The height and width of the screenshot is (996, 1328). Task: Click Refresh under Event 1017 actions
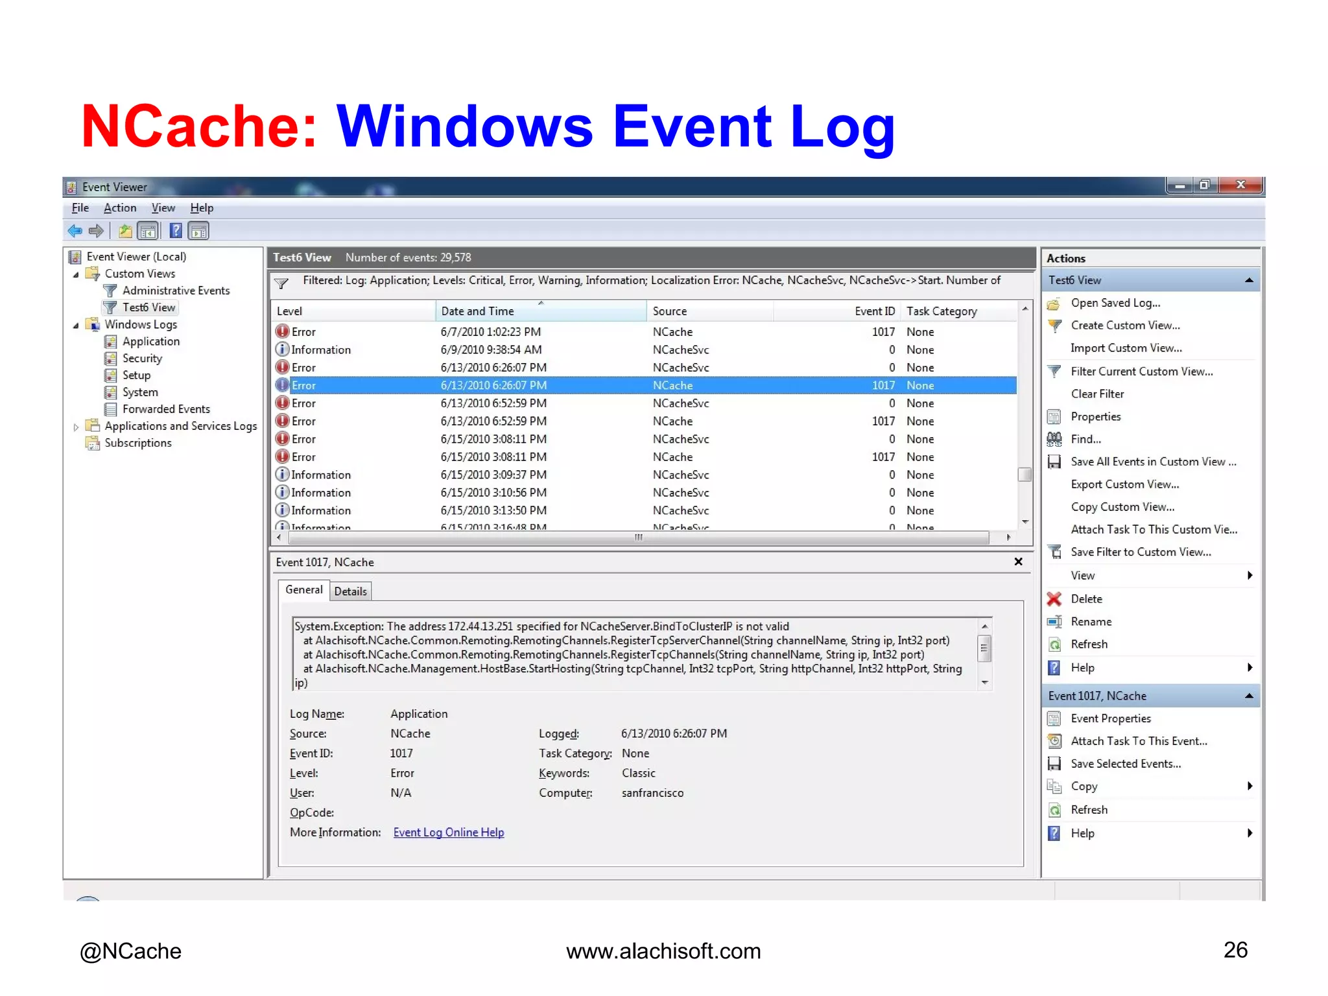[1089, 810]
